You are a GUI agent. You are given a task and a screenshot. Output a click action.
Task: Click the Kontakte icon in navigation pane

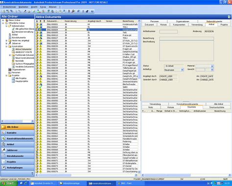pyautogui.click(x=4, y=133)
